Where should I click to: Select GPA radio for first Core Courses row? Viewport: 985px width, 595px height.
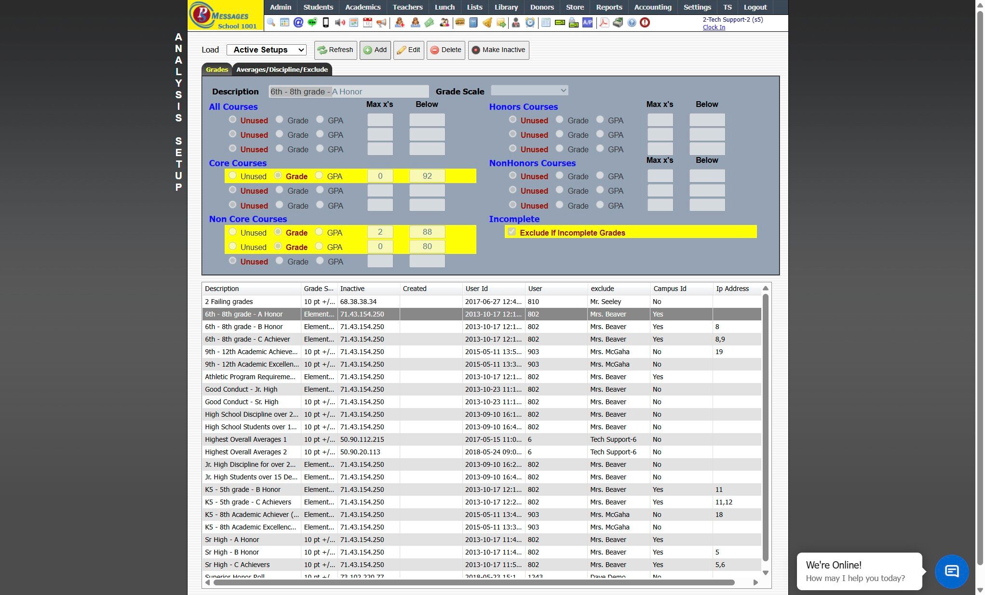pyautogui.click(x=319, y=176)
